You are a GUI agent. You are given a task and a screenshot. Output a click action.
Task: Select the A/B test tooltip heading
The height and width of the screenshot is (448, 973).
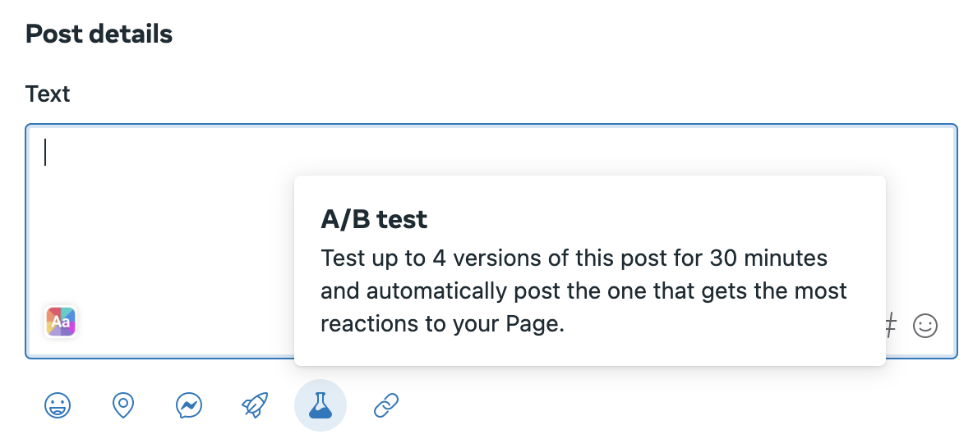[x=374, y=219]
